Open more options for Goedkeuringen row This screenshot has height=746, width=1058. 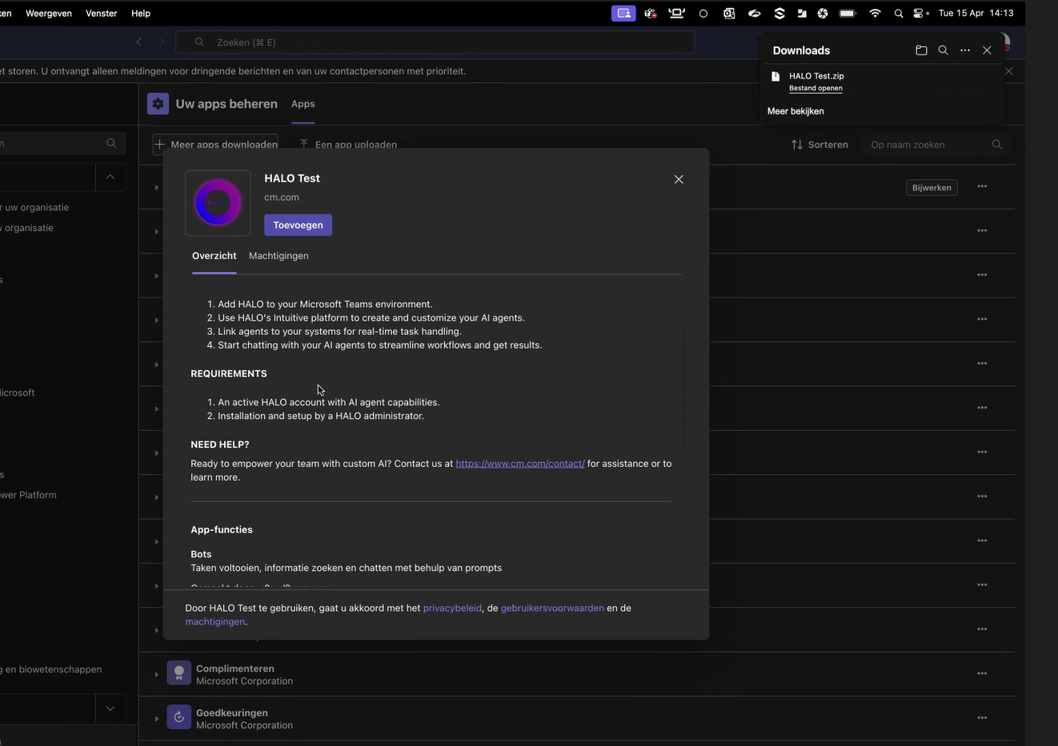(982, 717)
